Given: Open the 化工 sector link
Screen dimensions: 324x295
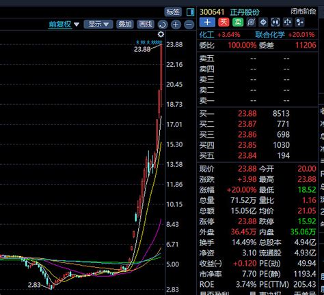Looking at the screenshot, I should click(x=206, y=35).
